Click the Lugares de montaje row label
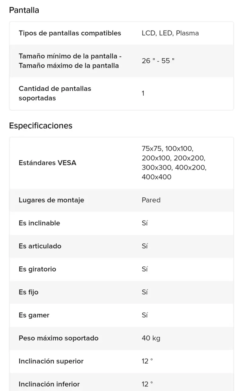The height and width of the screenshot is (391, 243). coord(51,200)
